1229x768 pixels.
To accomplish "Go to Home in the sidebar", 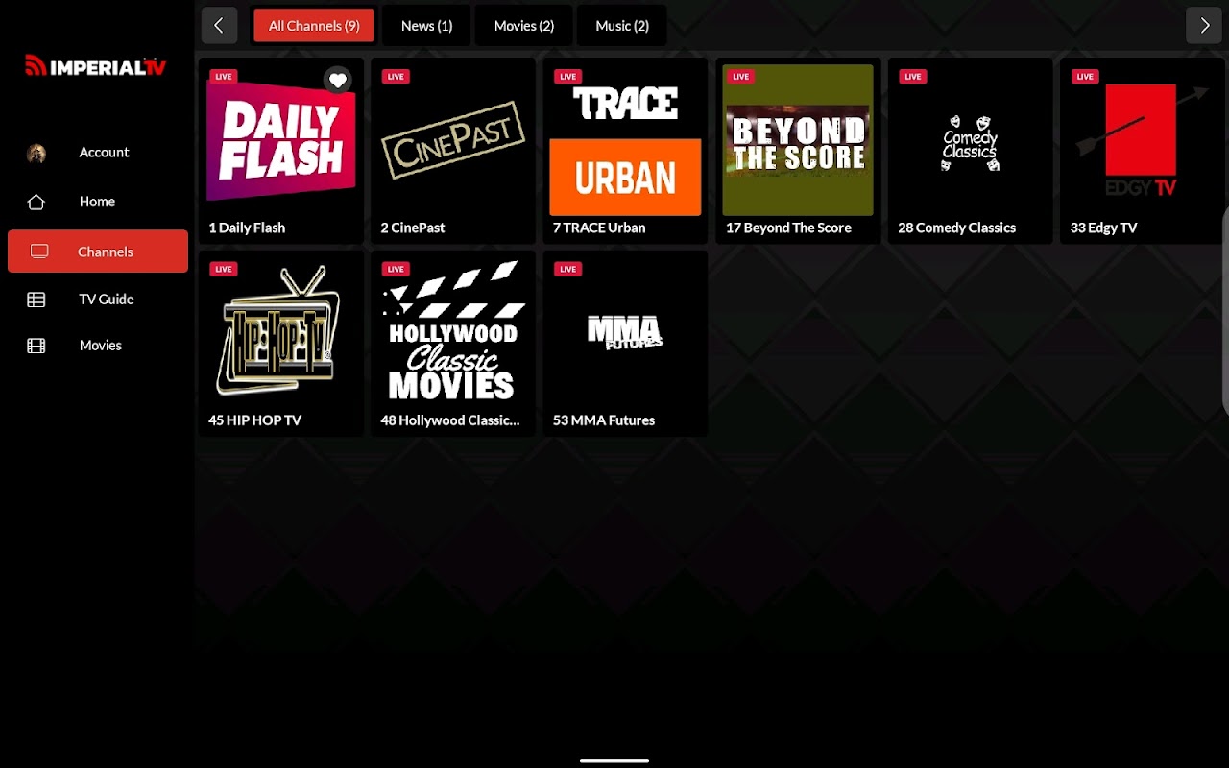I will (x=98, y=202).
